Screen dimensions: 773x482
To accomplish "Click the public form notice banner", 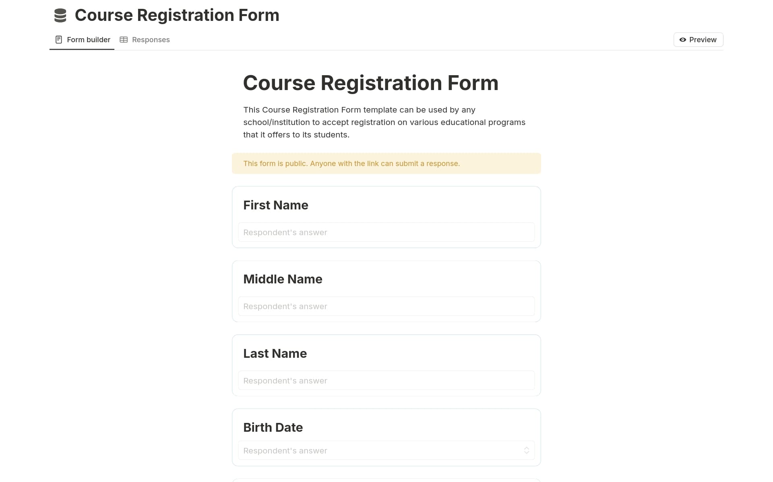I will [x=386, y=163].
